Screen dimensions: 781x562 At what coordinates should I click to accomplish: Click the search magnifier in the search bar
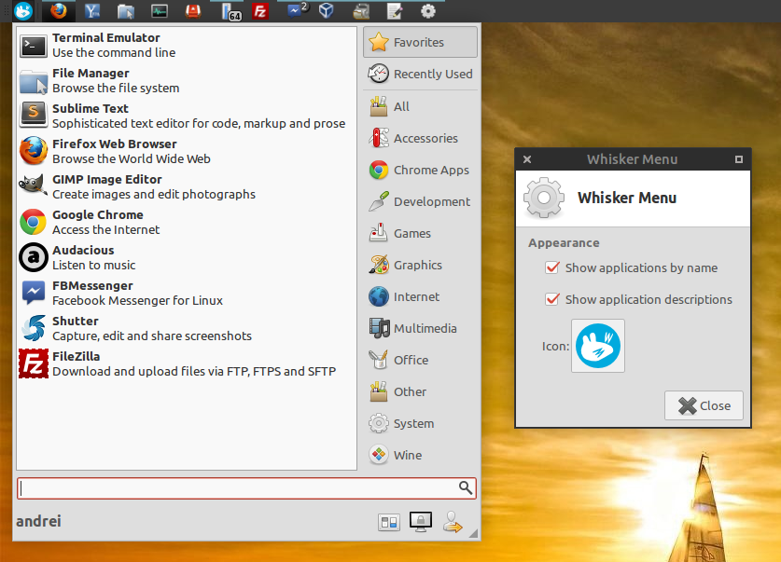[466, 487]
